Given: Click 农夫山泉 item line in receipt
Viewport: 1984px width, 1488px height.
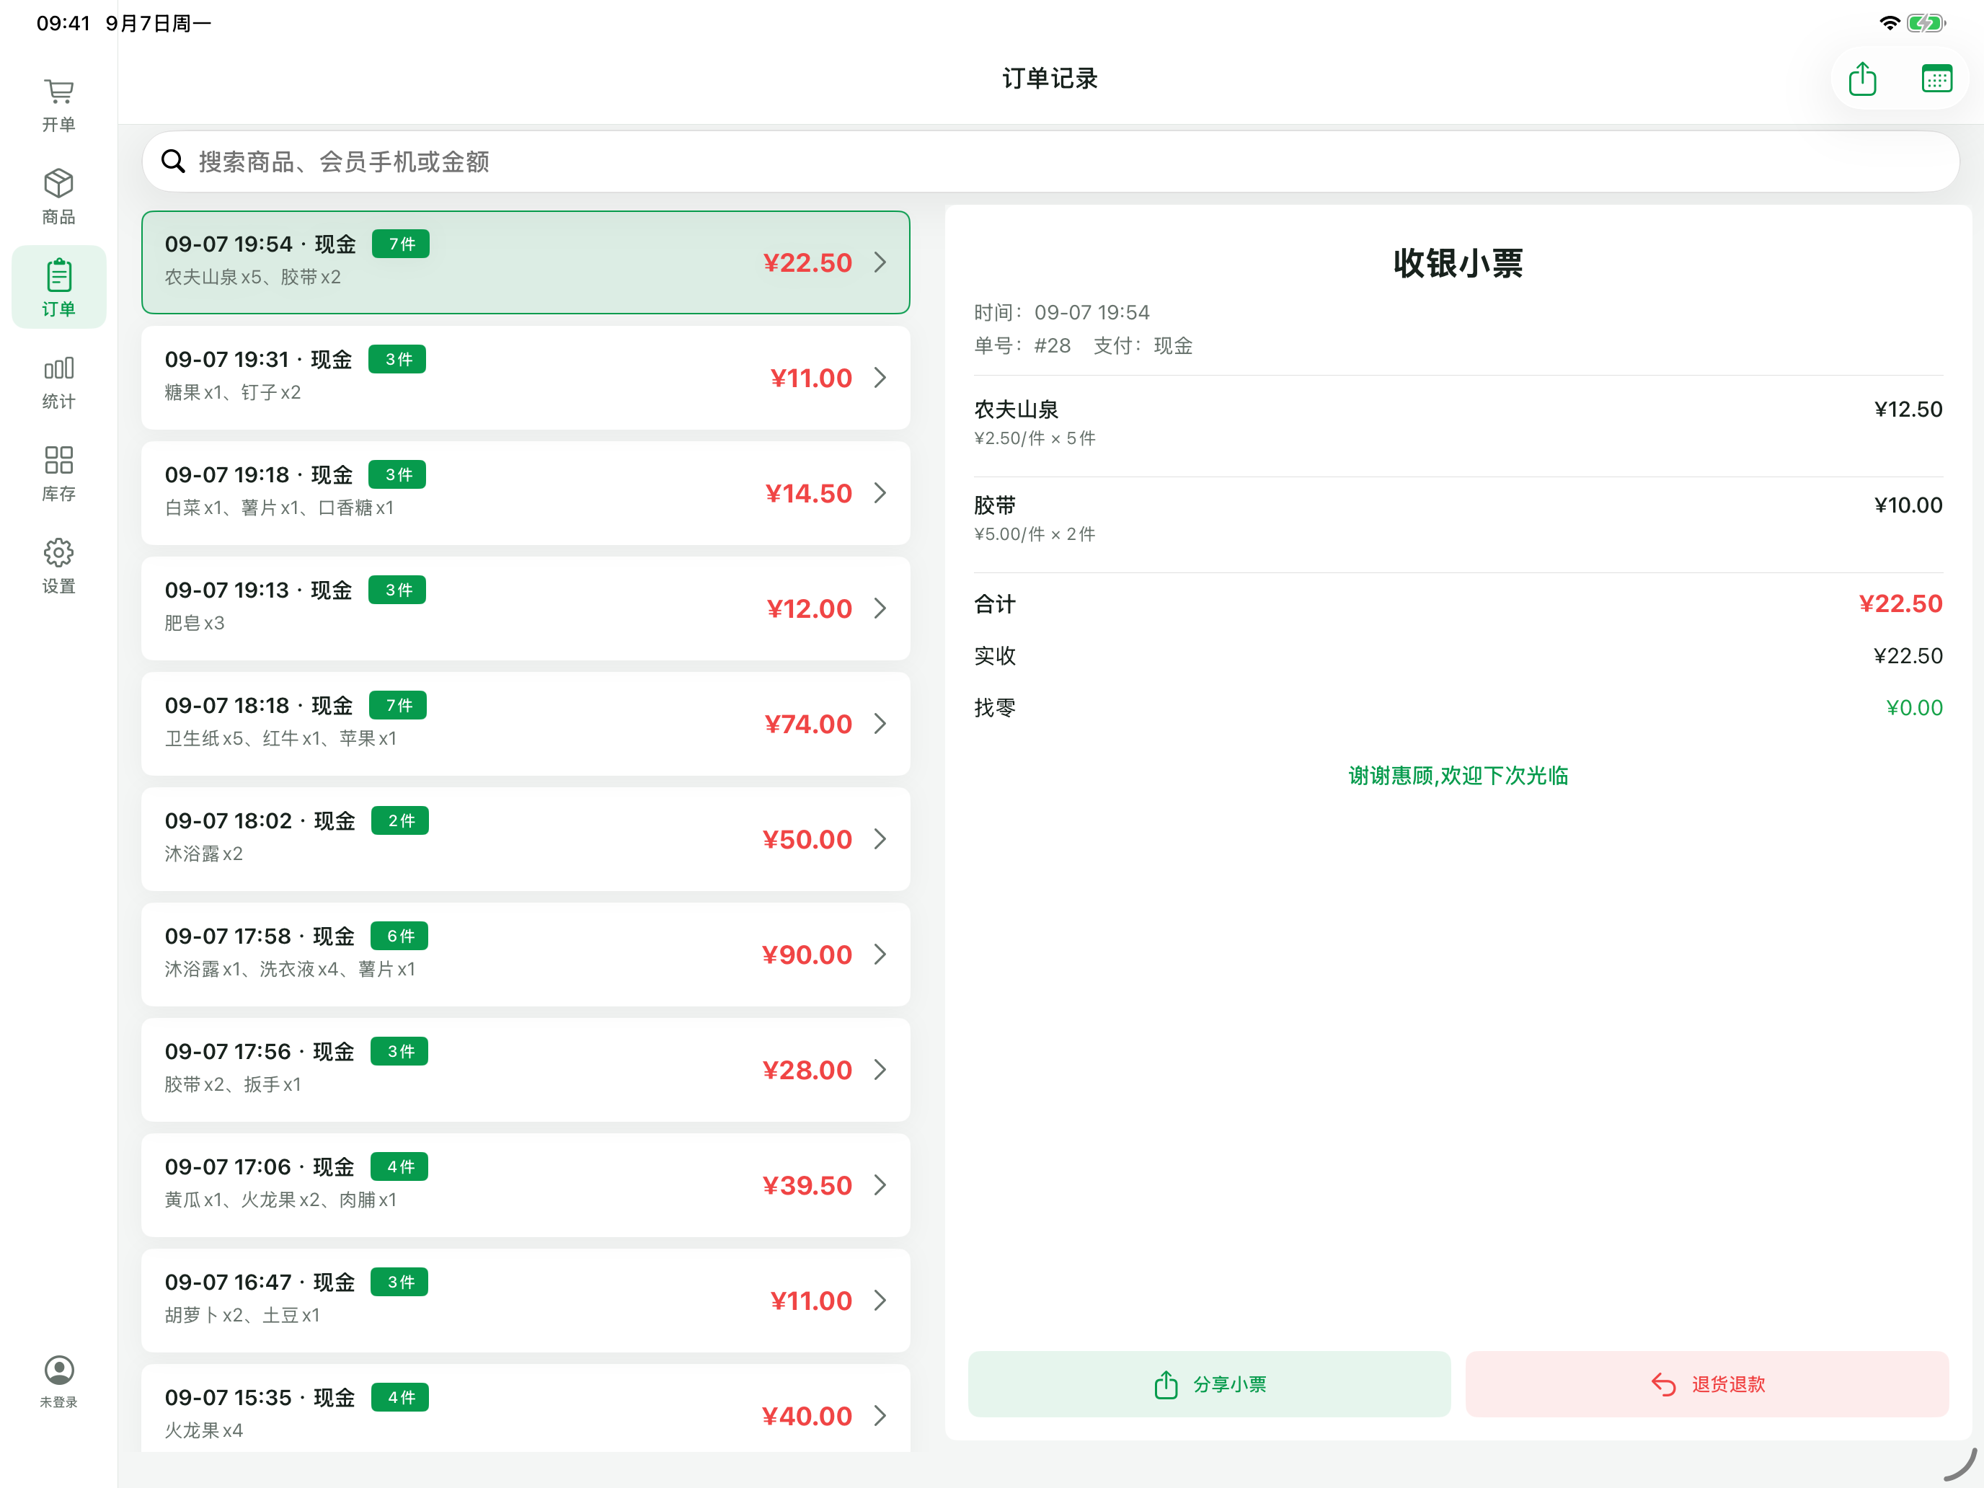Looking at the screenshot, I should (x=1458, y=422).
